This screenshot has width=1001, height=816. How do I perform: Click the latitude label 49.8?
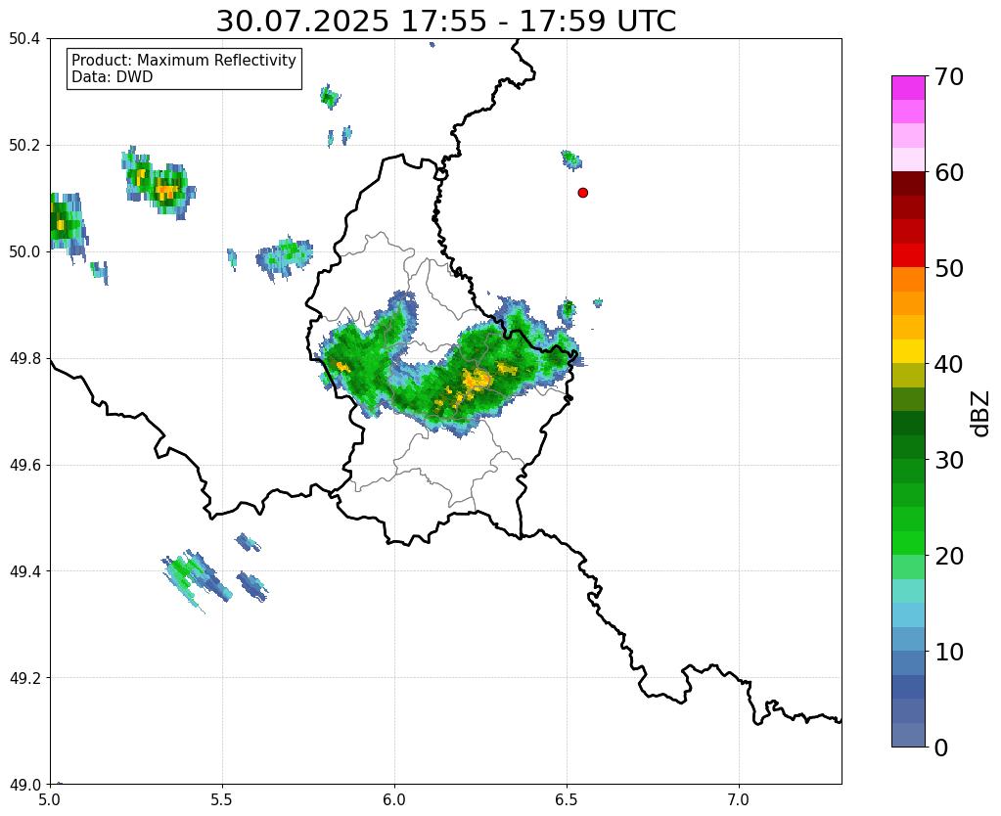point(24,358)
